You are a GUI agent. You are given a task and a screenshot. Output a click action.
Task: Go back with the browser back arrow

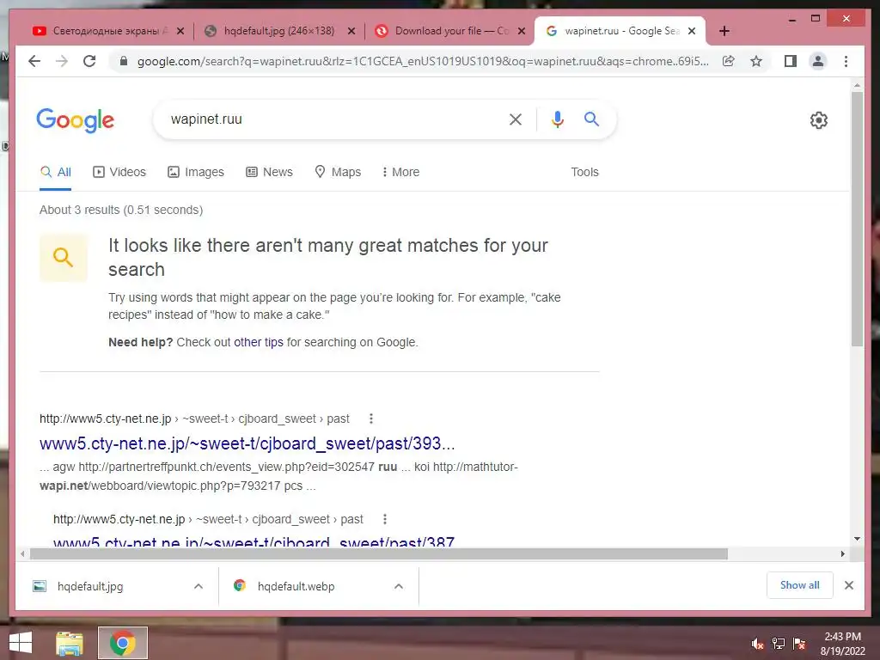[34, 61]
